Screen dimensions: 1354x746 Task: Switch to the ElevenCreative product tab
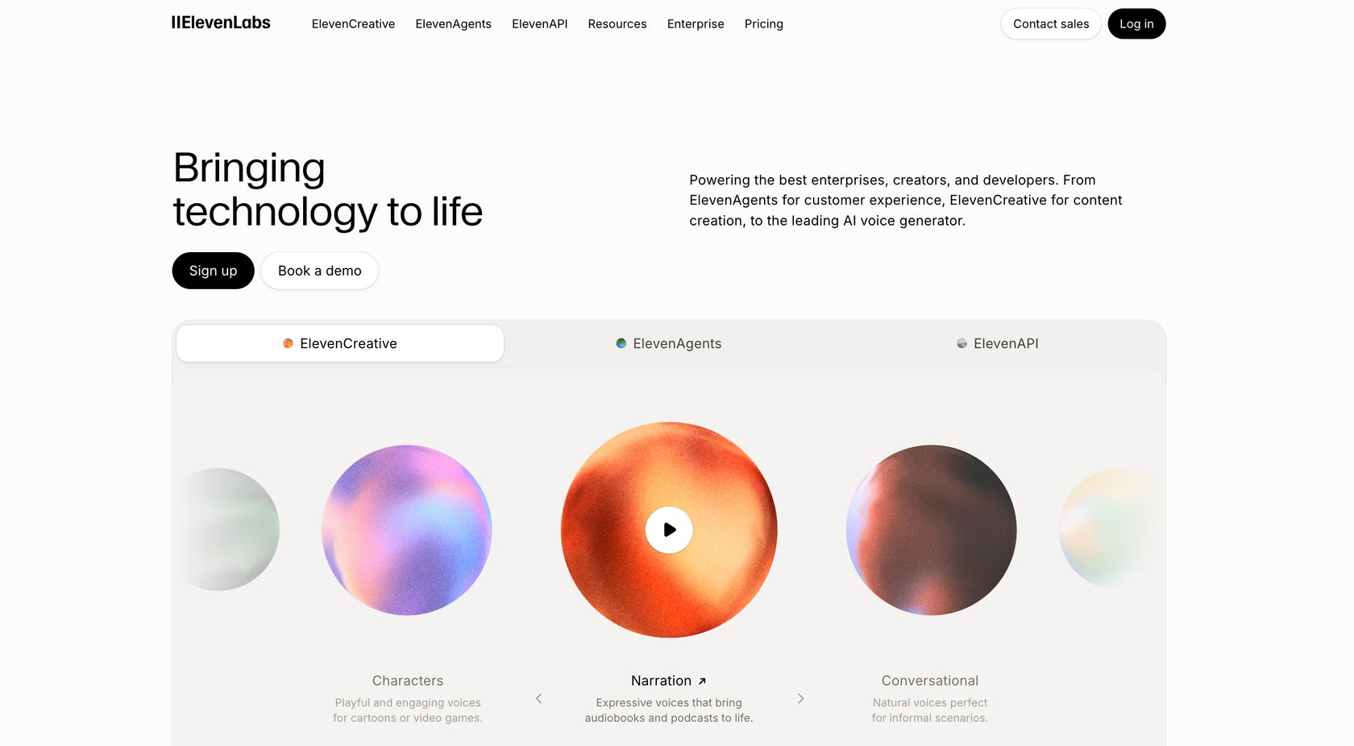click(x=340, y=343)
